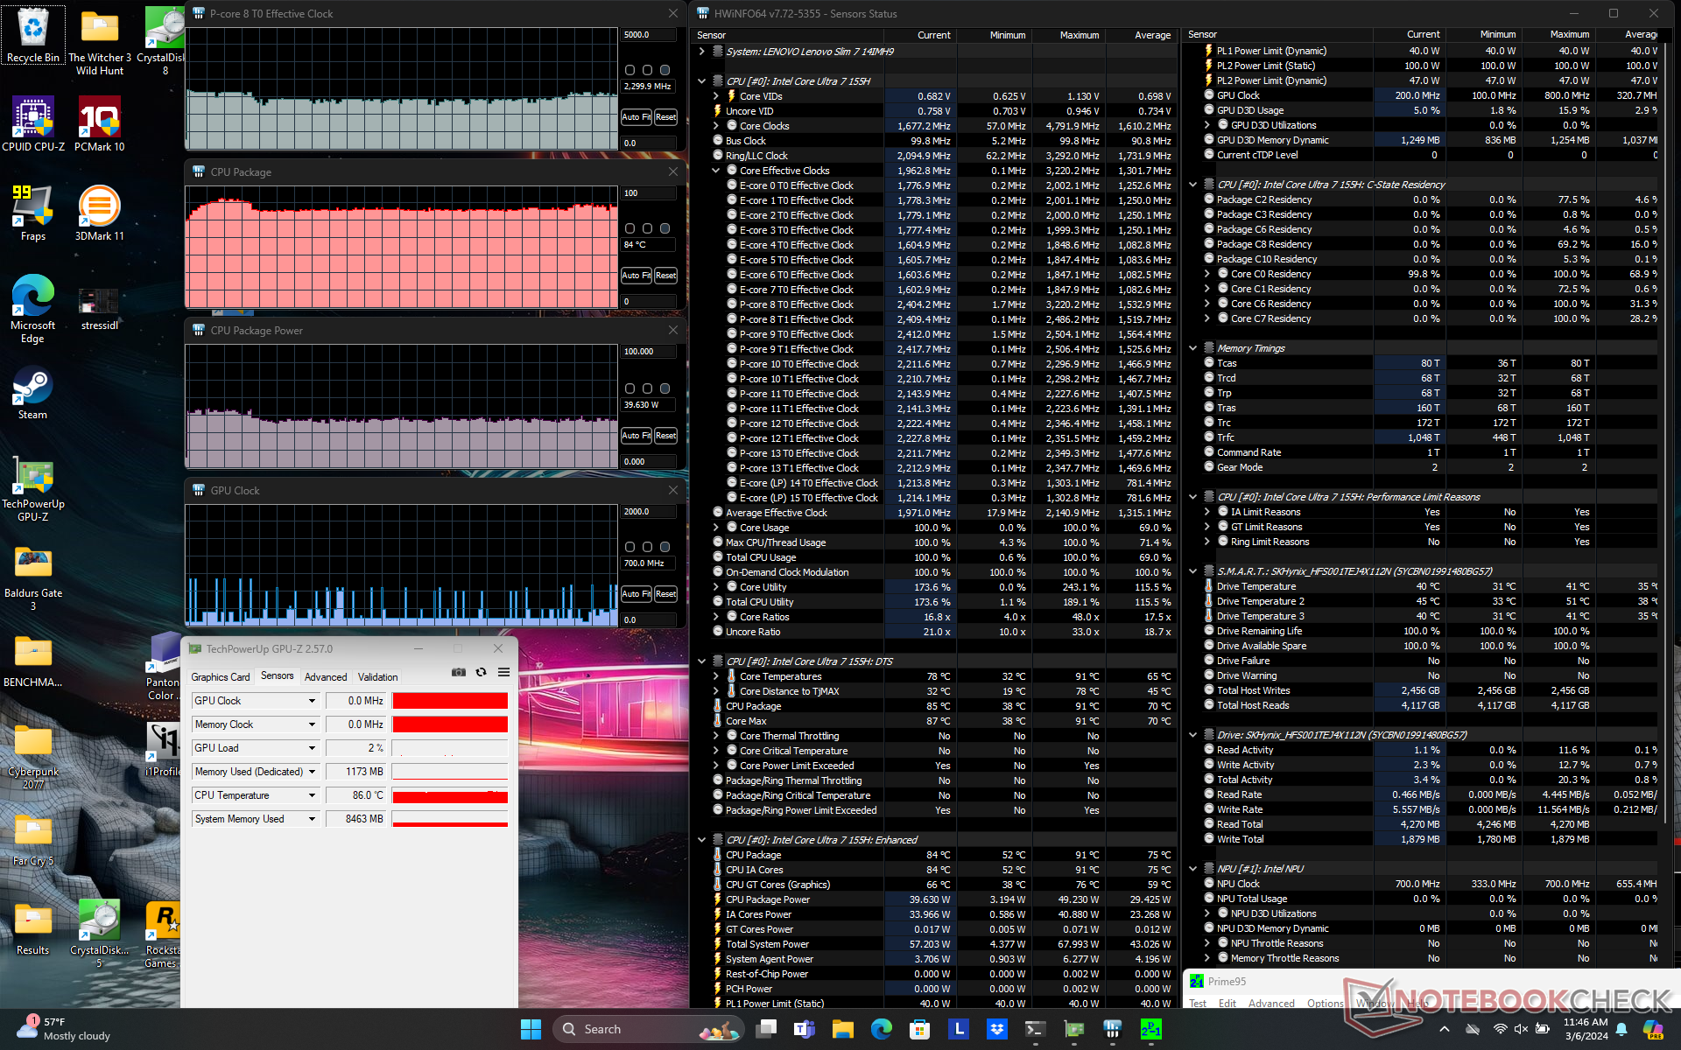Viewport: 1681px width, 1050px height.
Task: Select third radio circle in CPU Package graph
Action: pyautogui.click(x=665, y=228)
